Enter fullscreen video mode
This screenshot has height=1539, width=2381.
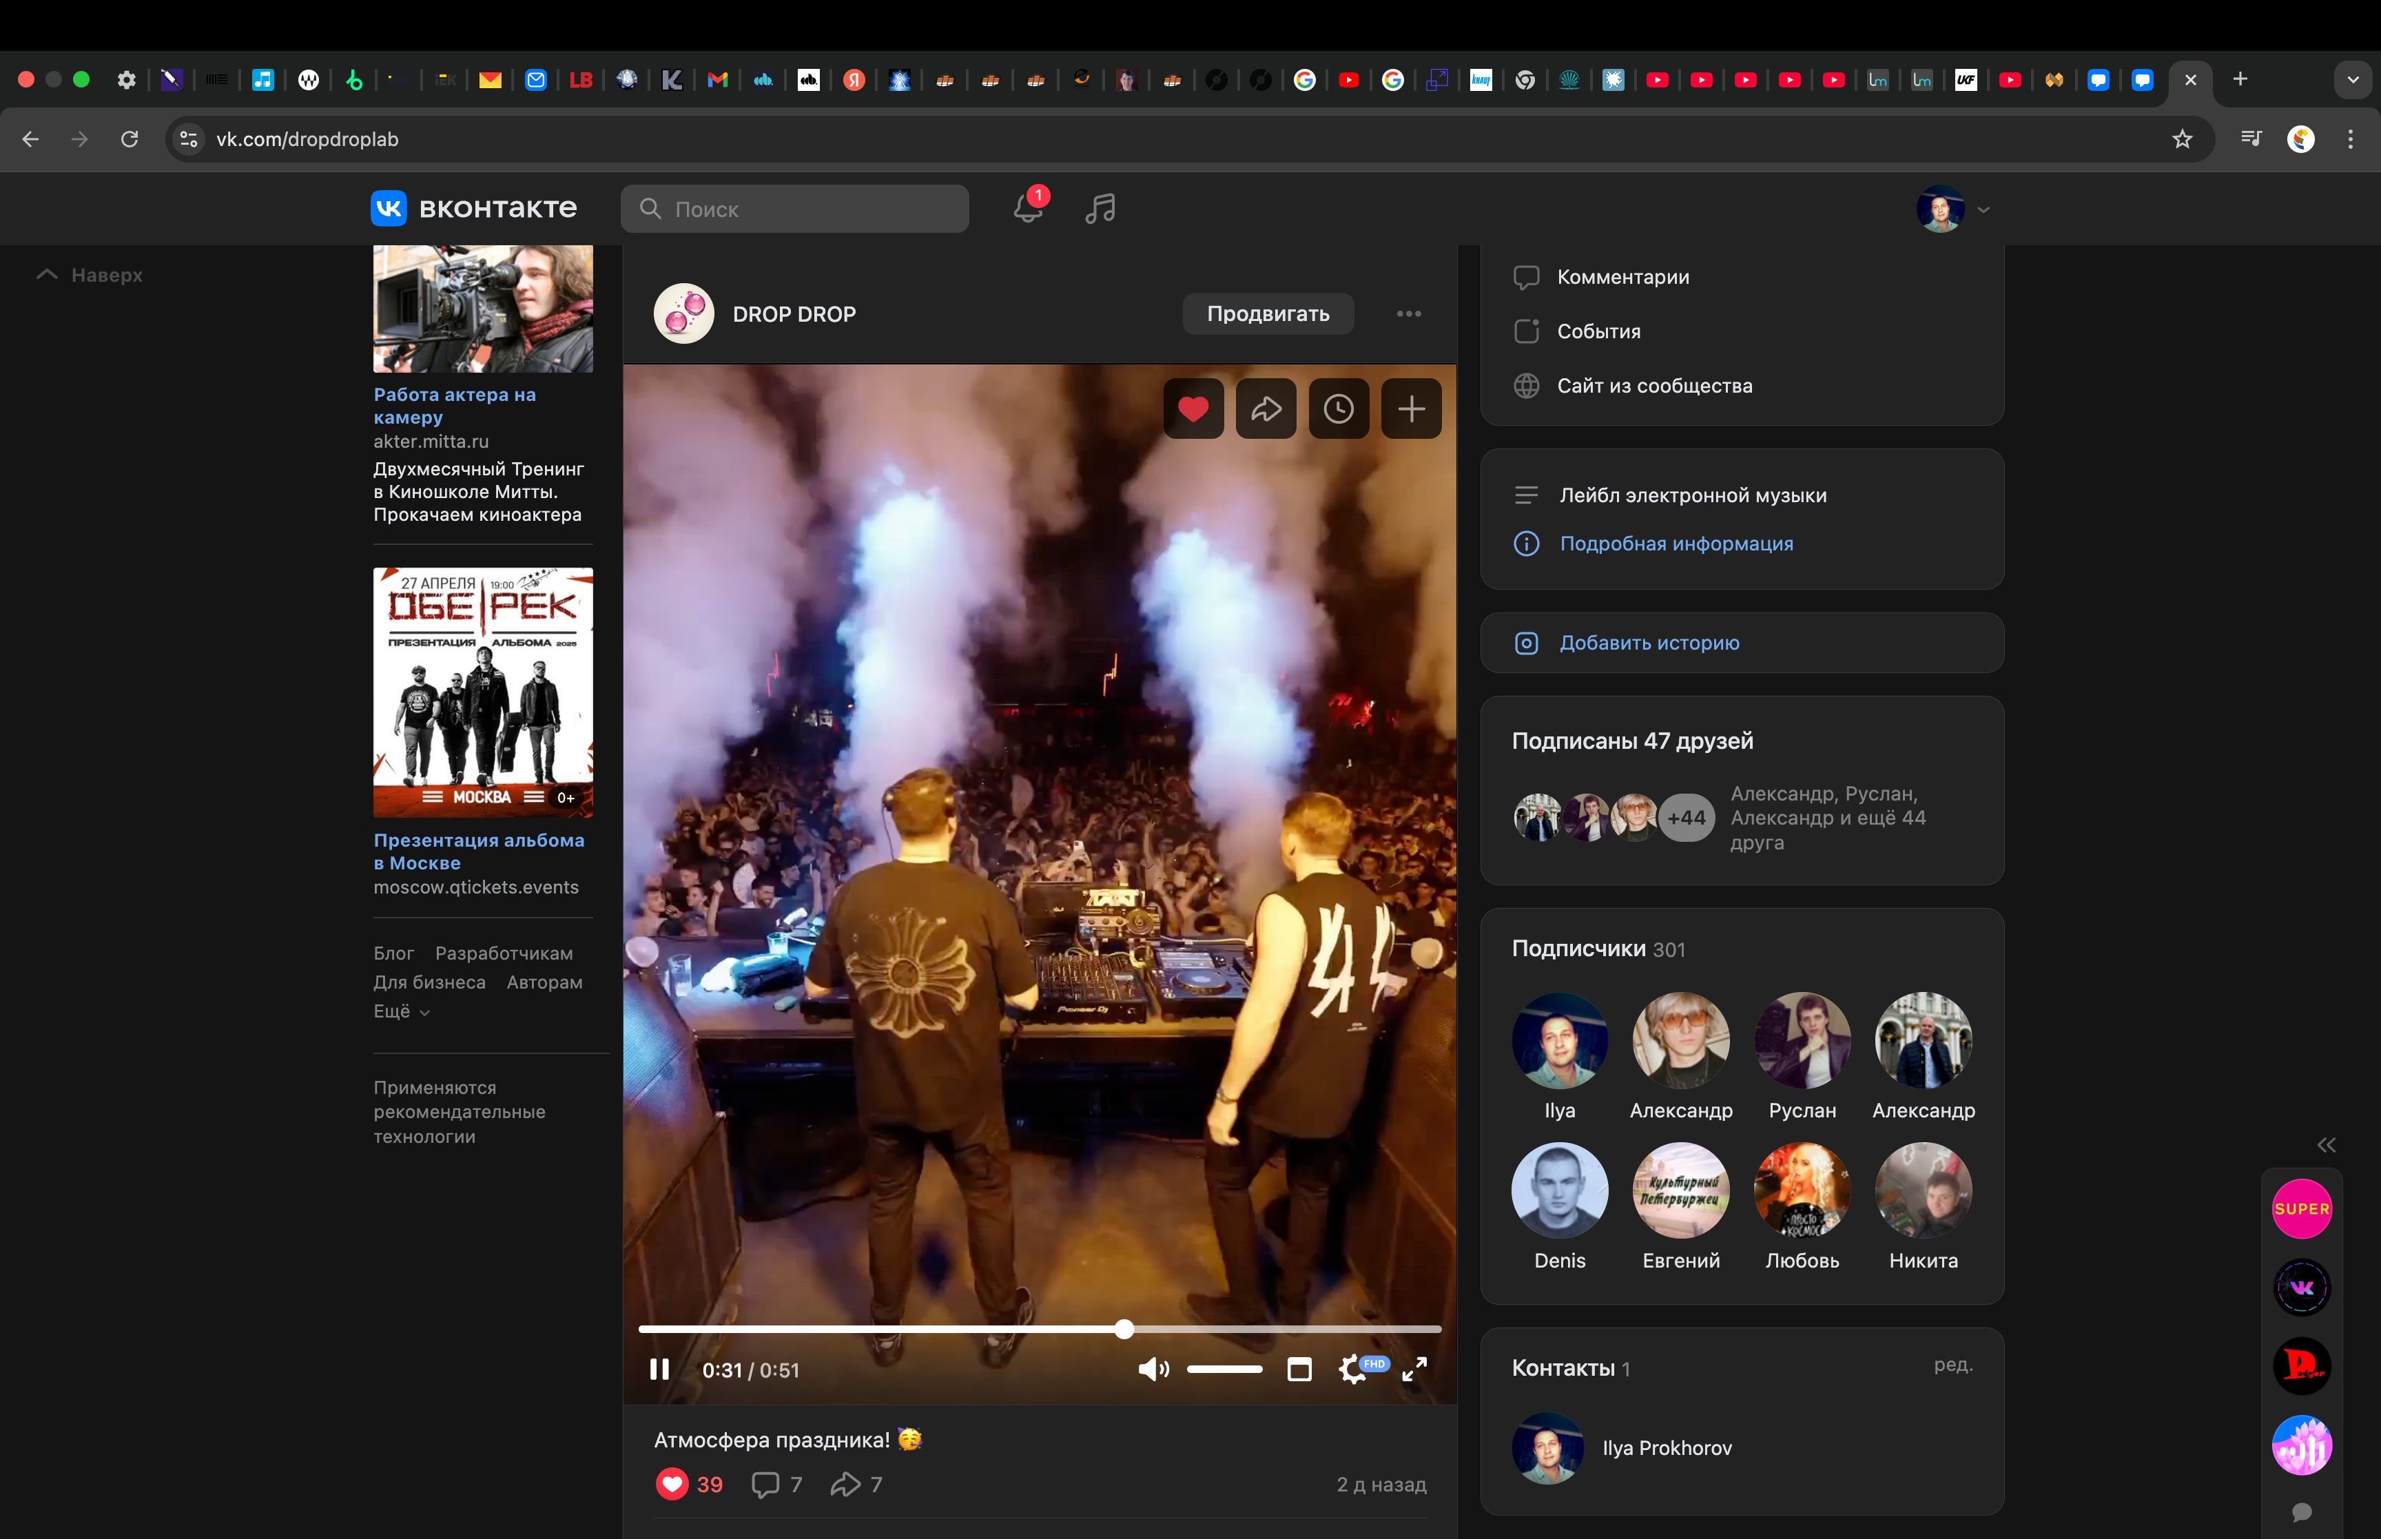point(1414,1369)
